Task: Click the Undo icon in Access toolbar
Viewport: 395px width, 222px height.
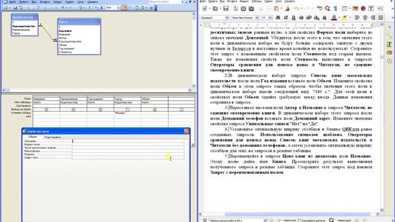Action: (62, 8)
